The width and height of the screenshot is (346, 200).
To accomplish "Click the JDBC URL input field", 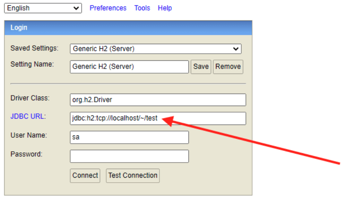I will [x=158, y=118].
